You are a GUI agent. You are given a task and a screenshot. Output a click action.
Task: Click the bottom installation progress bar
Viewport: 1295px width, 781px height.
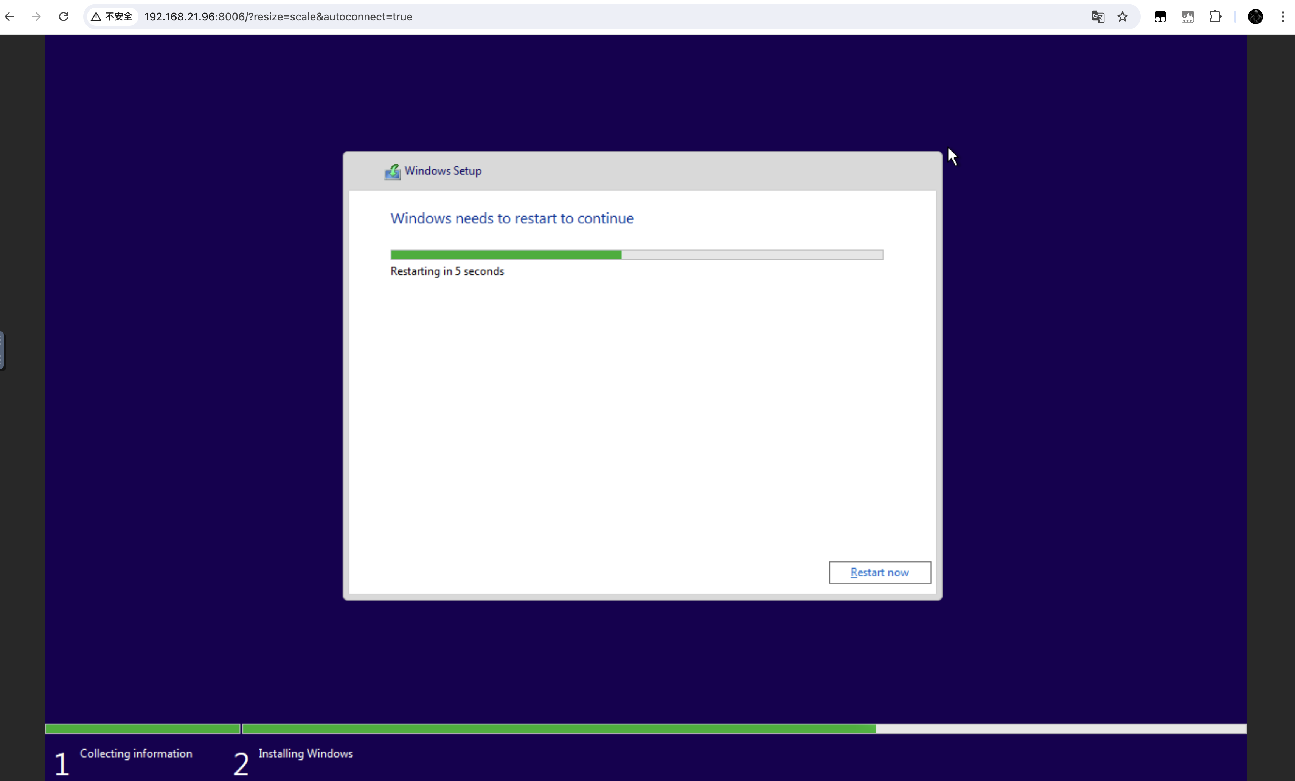tap(743, 728)
